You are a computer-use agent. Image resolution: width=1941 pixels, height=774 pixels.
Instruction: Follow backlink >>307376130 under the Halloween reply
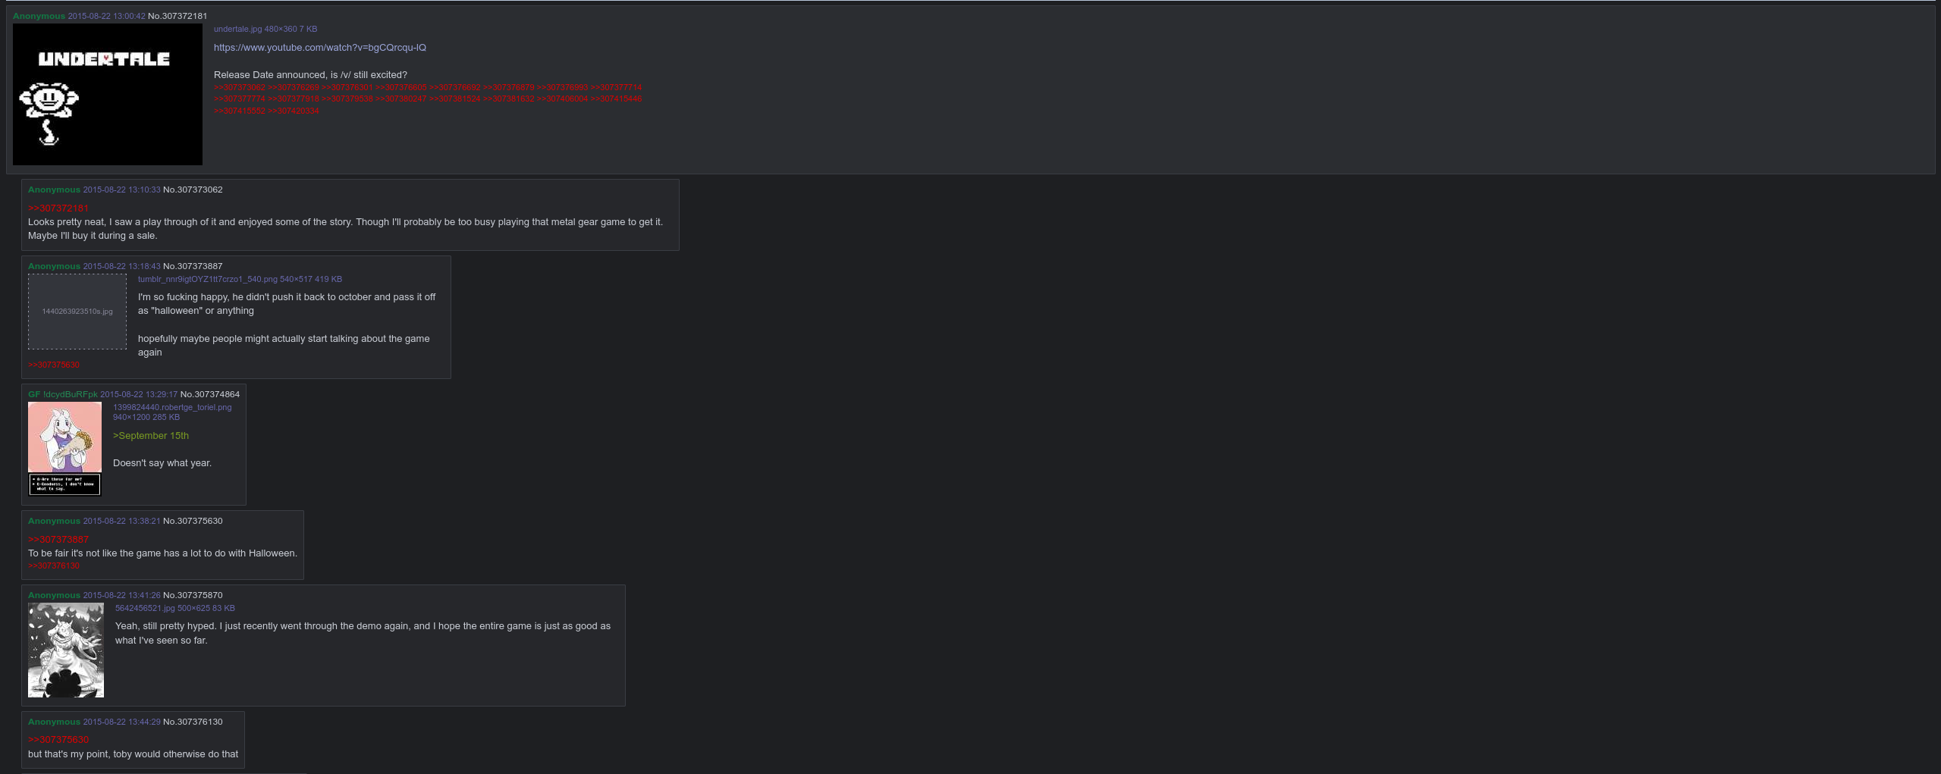(54, 566)
